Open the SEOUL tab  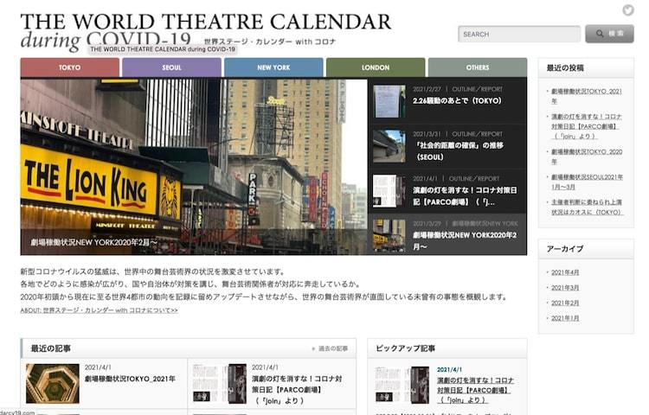(x=172, y=67)
